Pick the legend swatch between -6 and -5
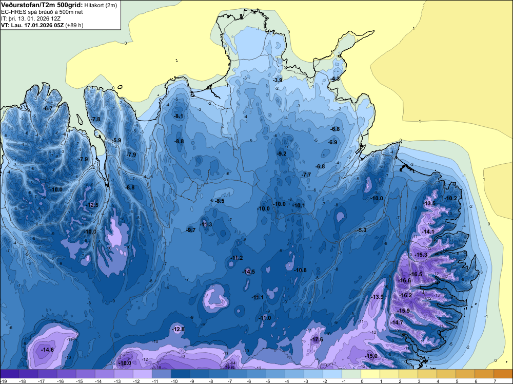 click(256, 374)
